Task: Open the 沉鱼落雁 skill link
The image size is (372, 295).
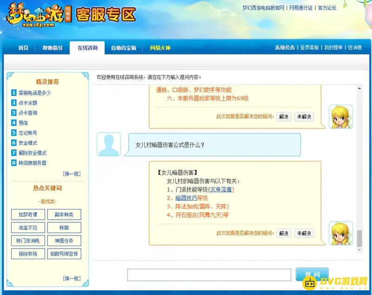Action: [221, 190]
